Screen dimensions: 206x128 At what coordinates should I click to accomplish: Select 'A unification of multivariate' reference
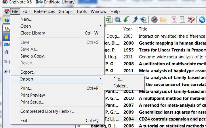point(172,64)
